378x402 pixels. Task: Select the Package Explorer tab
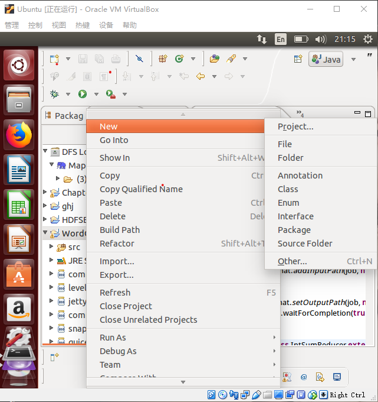[64, 116]
